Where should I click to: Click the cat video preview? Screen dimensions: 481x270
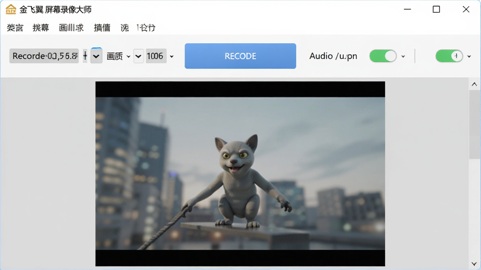240,173
